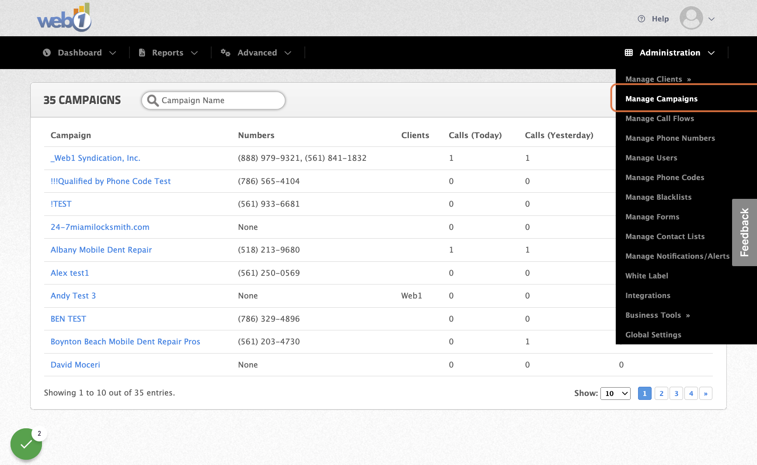Select Manage Call Flows
The height and width of the screenshot is (465, 757).
tap(659, 118)
